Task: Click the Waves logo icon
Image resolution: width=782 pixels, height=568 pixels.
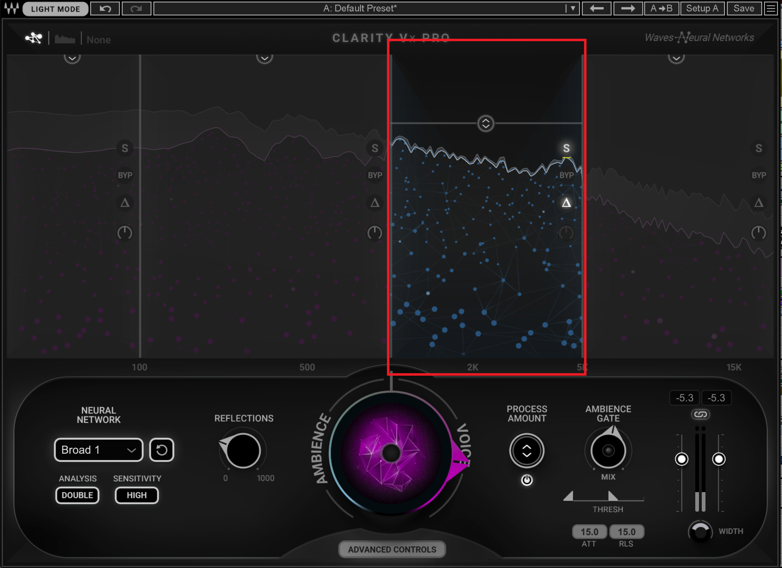Action: (x=11, y=8)
